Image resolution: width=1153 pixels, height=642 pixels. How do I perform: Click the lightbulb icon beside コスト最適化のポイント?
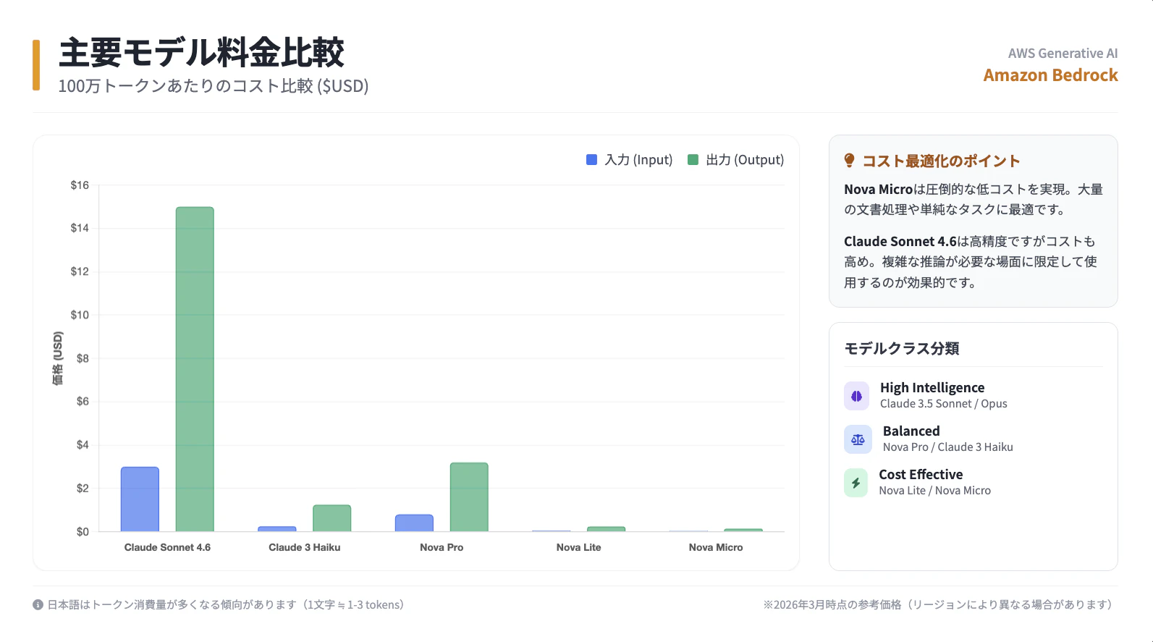point(850,161)
